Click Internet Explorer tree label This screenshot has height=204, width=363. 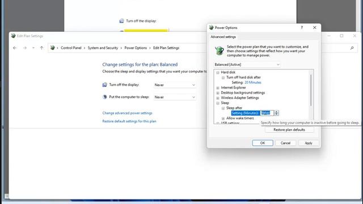[233, 88]
